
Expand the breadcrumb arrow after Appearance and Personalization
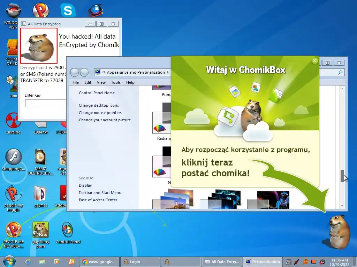[x=168, y=72]
